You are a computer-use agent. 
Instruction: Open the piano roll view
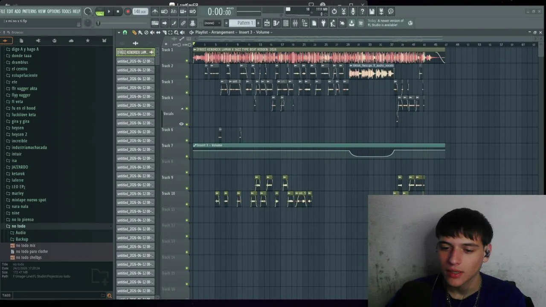(x=276, y=23)
